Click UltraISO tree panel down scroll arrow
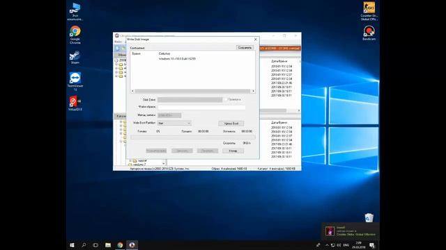446x250 pixels. pyautogui.click(x=164, y=164)
